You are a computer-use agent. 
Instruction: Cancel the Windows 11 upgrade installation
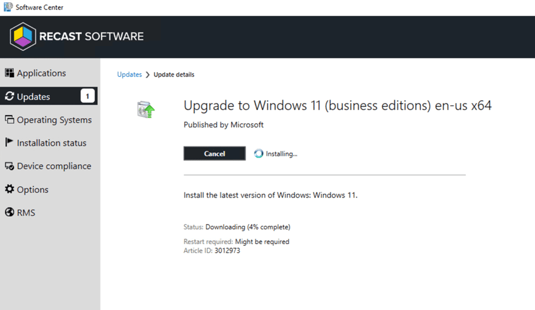[x=215, y=154]
